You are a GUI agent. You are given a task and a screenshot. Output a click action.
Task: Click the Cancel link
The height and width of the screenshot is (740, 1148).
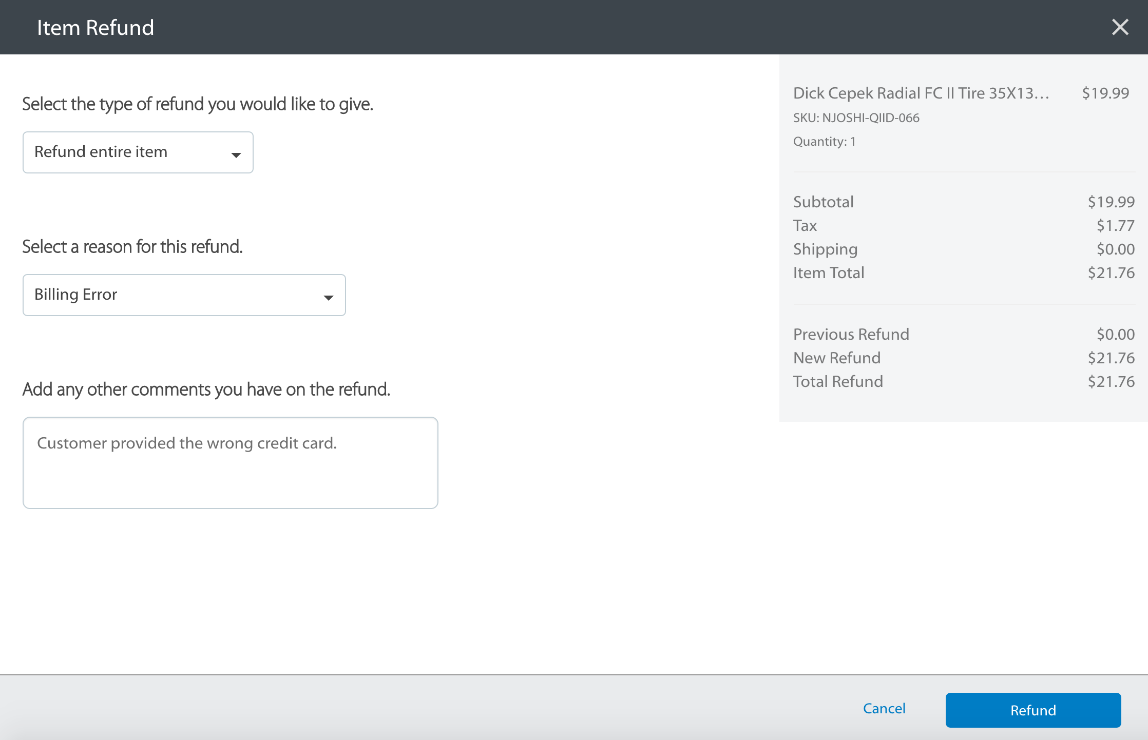(884, 709)
